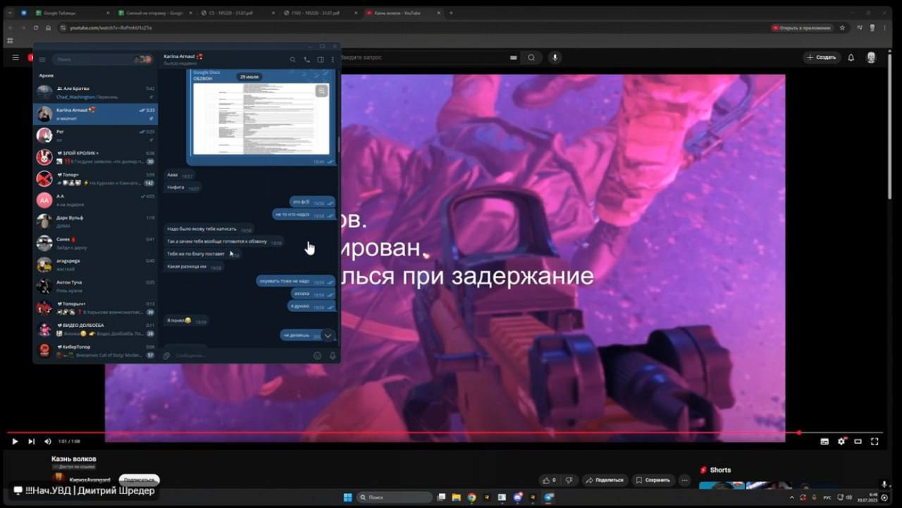This screenshot has height=508, width=902.
Task: Open the Дарк Вульф chat
Action: tap(95, 221)
